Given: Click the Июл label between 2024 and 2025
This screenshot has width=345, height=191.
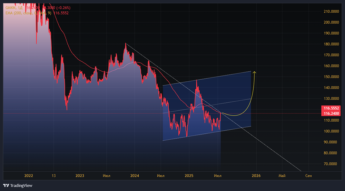Looking at the screenshot, I should click(x=161, y=175).
